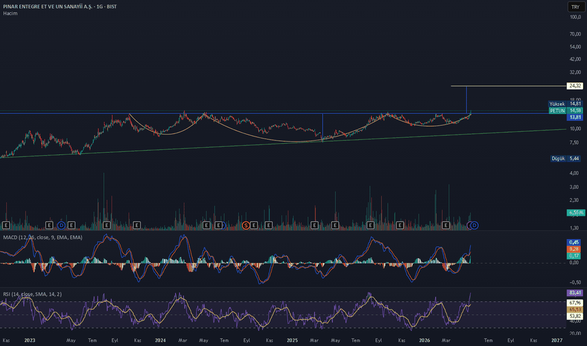Open the orange split S marker
This screenshot has height=346, width=587.
[246, 225]
